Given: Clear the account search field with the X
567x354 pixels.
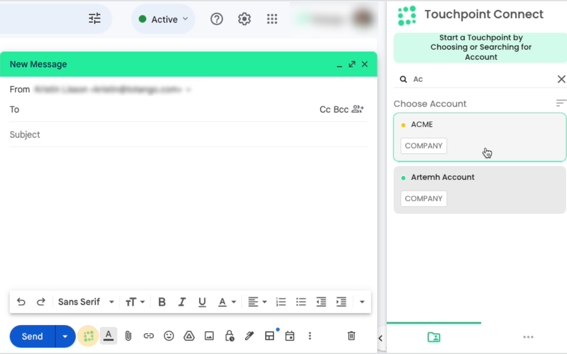Looking at the screenshot, I should (x=561, y=79).
